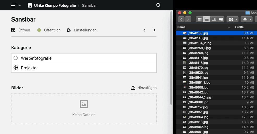This screenshot has width=257, height=134.
Task: Click the Finder back navigation arrow
Action: [181, 19]
